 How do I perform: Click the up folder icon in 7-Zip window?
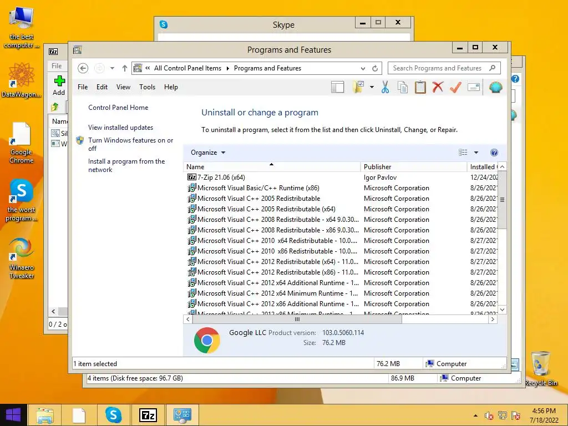(55, 107)
